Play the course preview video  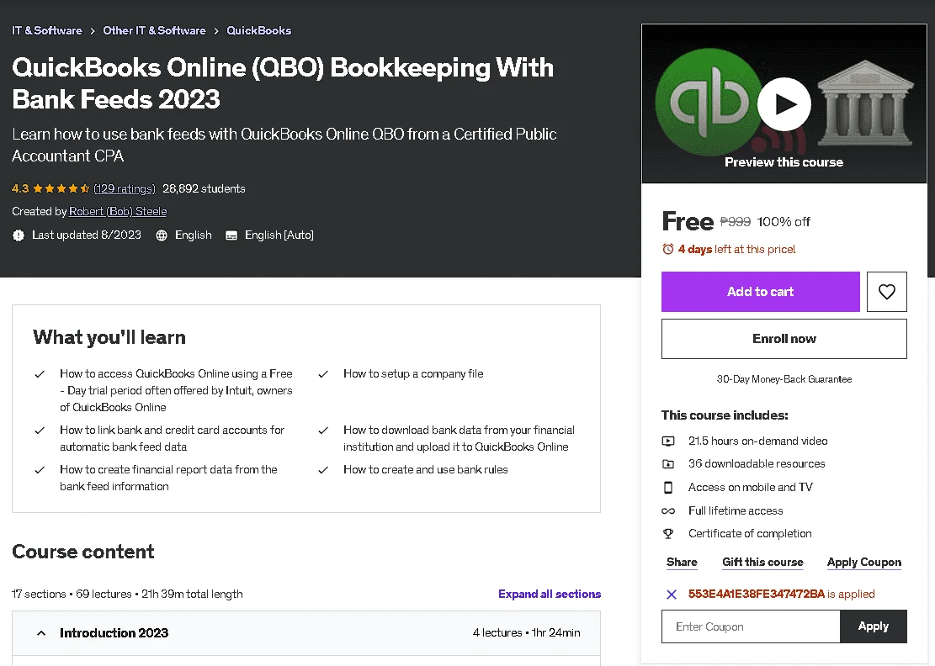[x=784, y=104]
